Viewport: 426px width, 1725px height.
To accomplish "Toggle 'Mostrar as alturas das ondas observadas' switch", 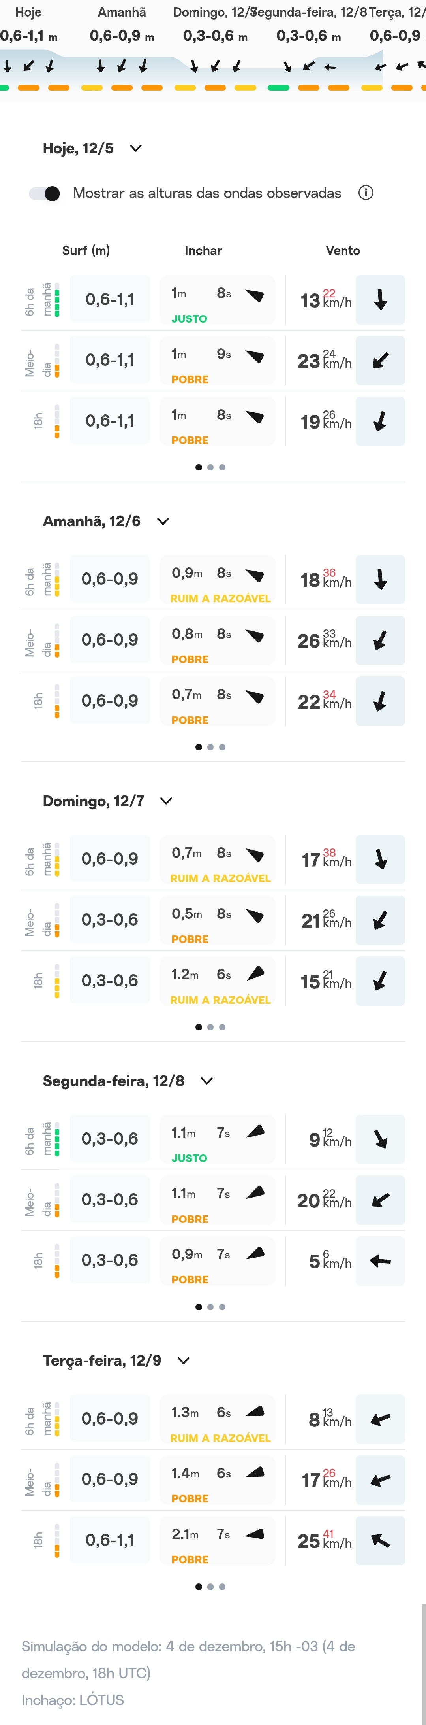I will [x=45, y=193].
